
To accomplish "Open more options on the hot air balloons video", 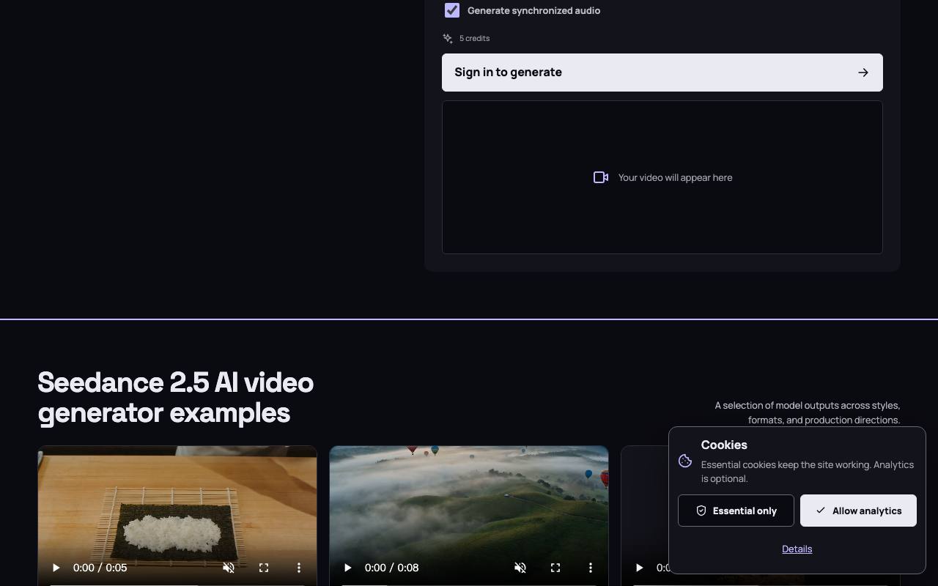I will point(591,568).
